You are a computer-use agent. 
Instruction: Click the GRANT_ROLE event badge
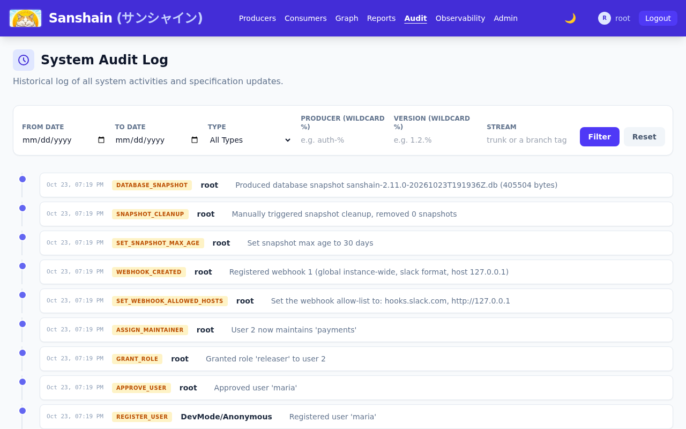point(137,359)
